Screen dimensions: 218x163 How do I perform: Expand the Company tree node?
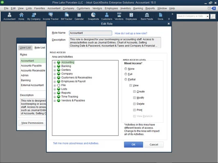(55, 74)
